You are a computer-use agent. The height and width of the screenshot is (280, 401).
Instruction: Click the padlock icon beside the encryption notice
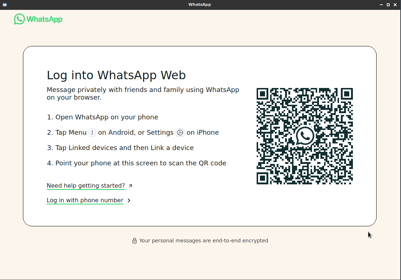pyautogui.click(x=135, y=241)
